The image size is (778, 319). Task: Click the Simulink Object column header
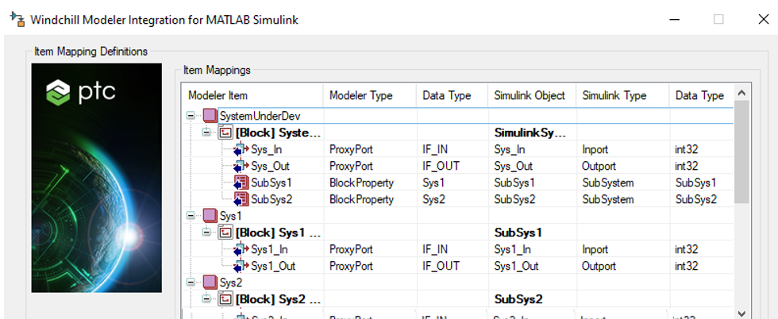[x=530, y=95]
